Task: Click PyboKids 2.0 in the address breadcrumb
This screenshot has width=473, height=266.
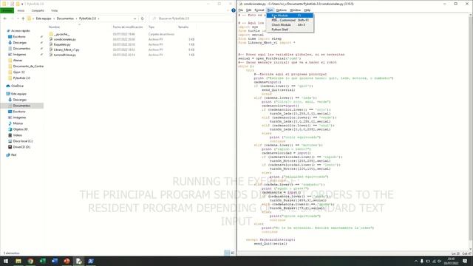Action: tap(87, 18)
